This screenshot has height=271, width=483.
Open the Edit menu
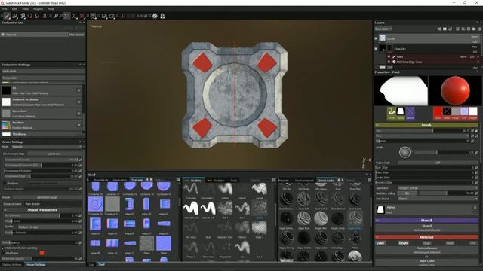[x=14, y=9]
